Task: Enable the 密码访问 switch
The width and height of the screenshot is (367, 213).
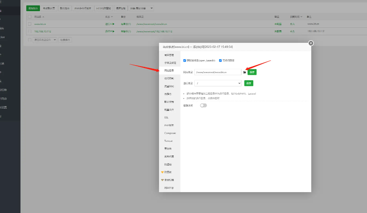Action: [204, 105]
